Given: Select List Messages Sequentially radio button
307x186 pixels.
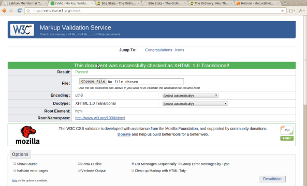Looking at the screenshot, I should click(x=133, y=164).
